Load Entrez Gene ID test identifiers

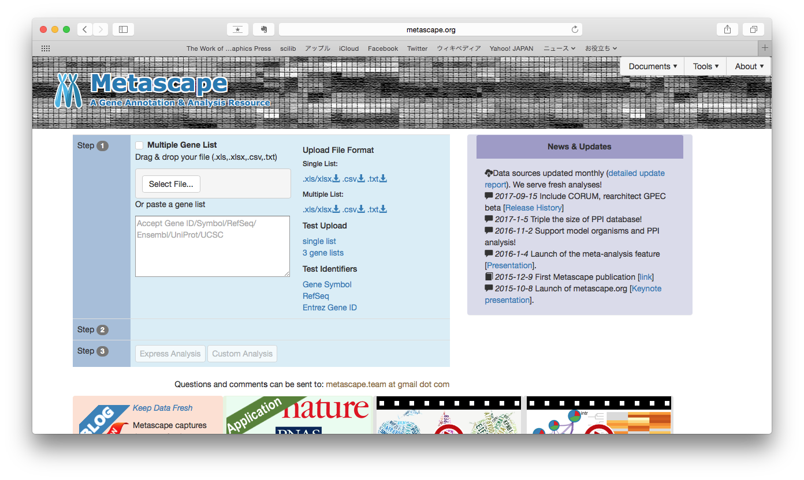(330, 307)
